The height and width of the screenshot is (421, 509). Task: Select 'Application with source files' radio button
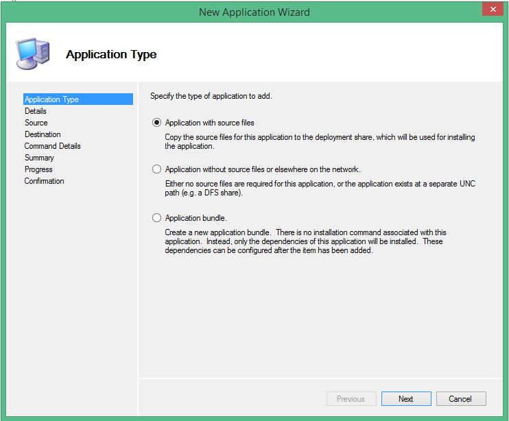click(157, 123)
